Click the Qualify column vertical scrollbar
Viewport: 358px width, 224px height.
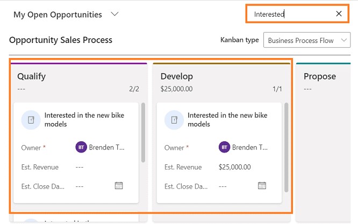[143, 133]
